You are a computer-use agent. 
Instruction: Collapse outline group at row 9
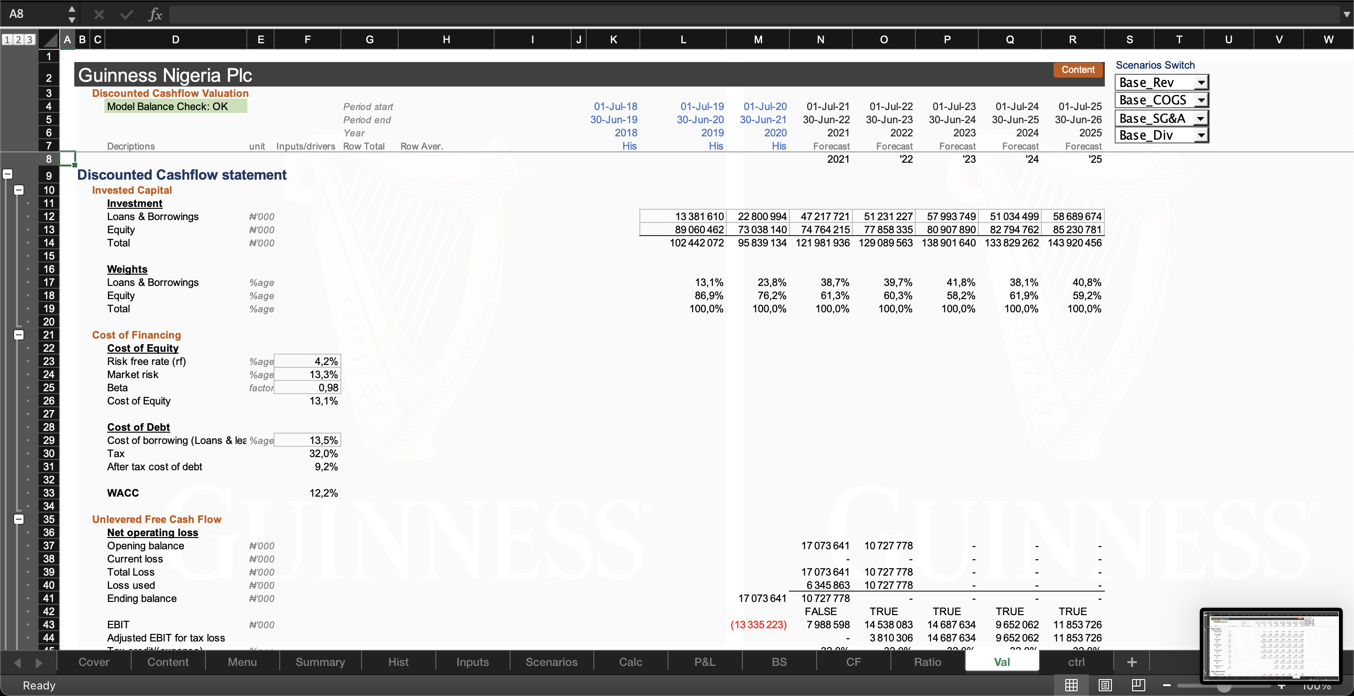[x=8, y=174]
